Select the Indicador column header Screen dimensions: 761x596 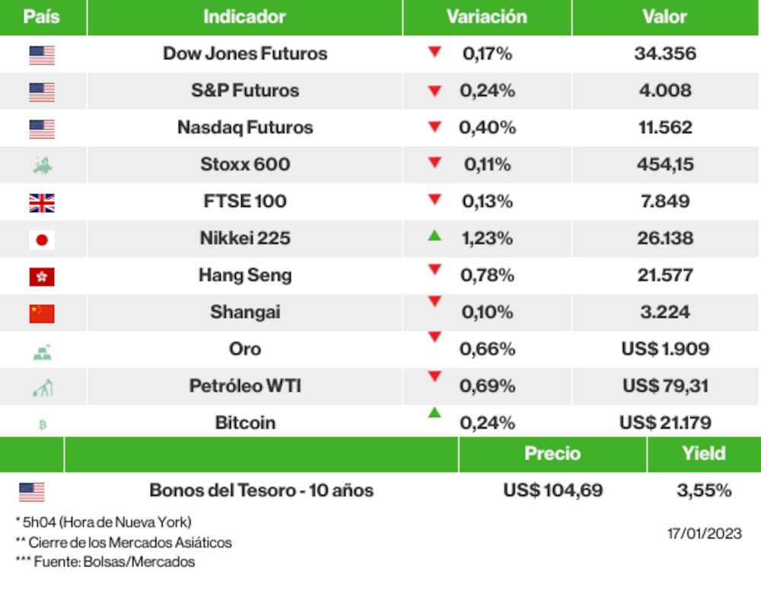click(x=244, y=17)
